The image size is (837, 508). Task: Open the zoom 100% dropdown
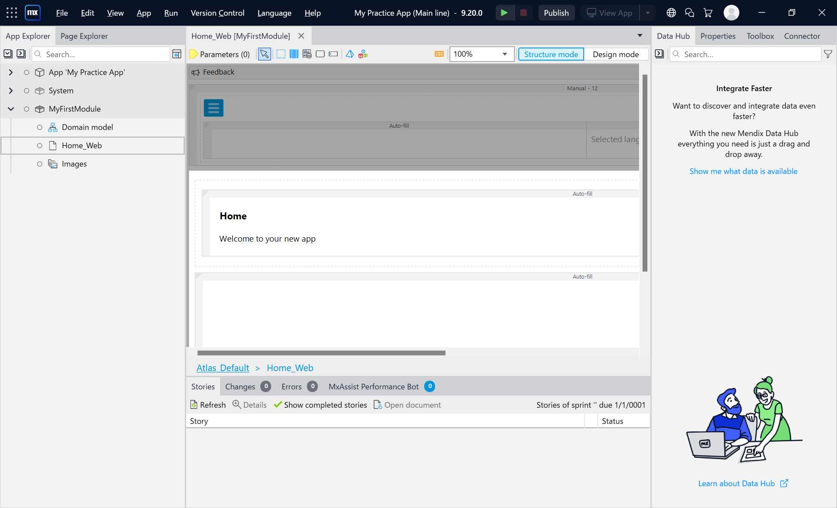pos(504,54)
